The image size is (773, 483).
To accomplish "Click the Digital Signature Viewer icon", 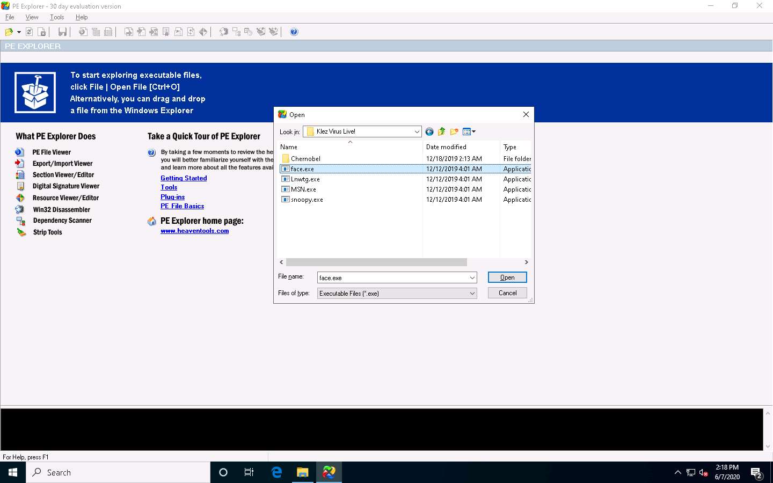I will coord(20,186).
